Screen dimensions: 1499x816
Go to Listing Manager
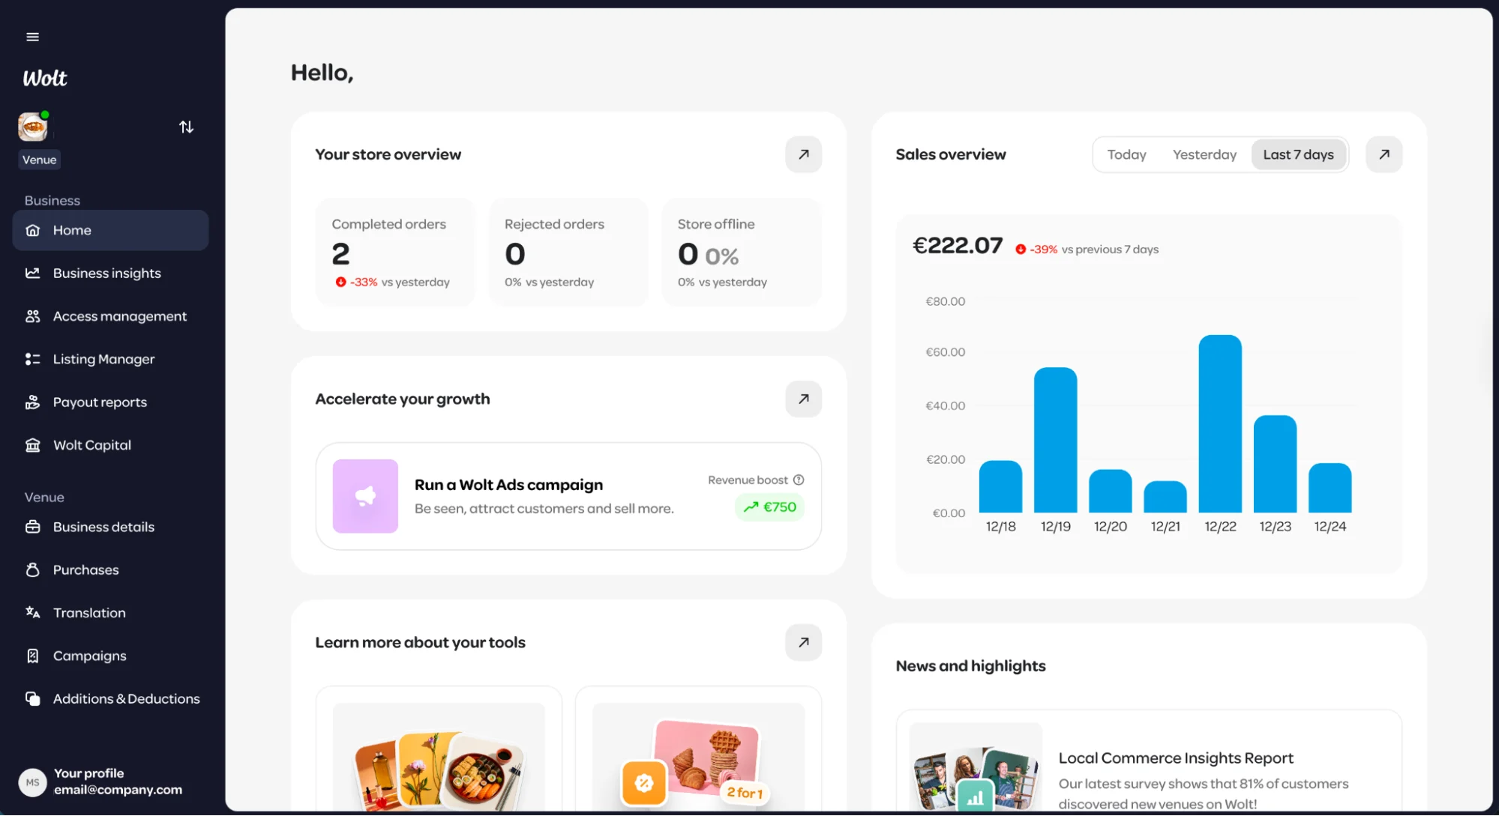(x=103, y=359)
